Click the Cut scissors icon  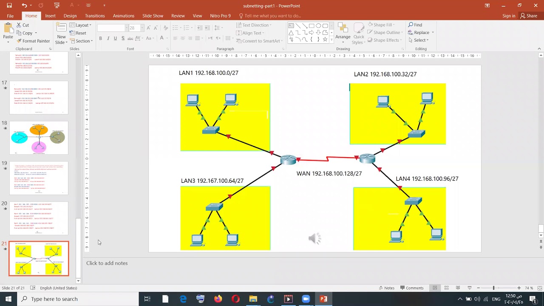19,25
